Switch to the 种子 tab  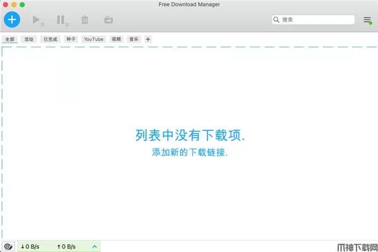pyautogui.click(x=71, y=39)
